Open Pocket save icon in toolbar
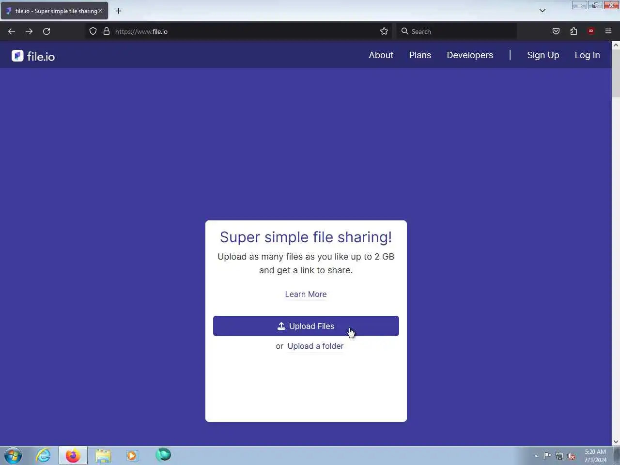This screenshot has width=620, height=465. [x=556, y=31]
